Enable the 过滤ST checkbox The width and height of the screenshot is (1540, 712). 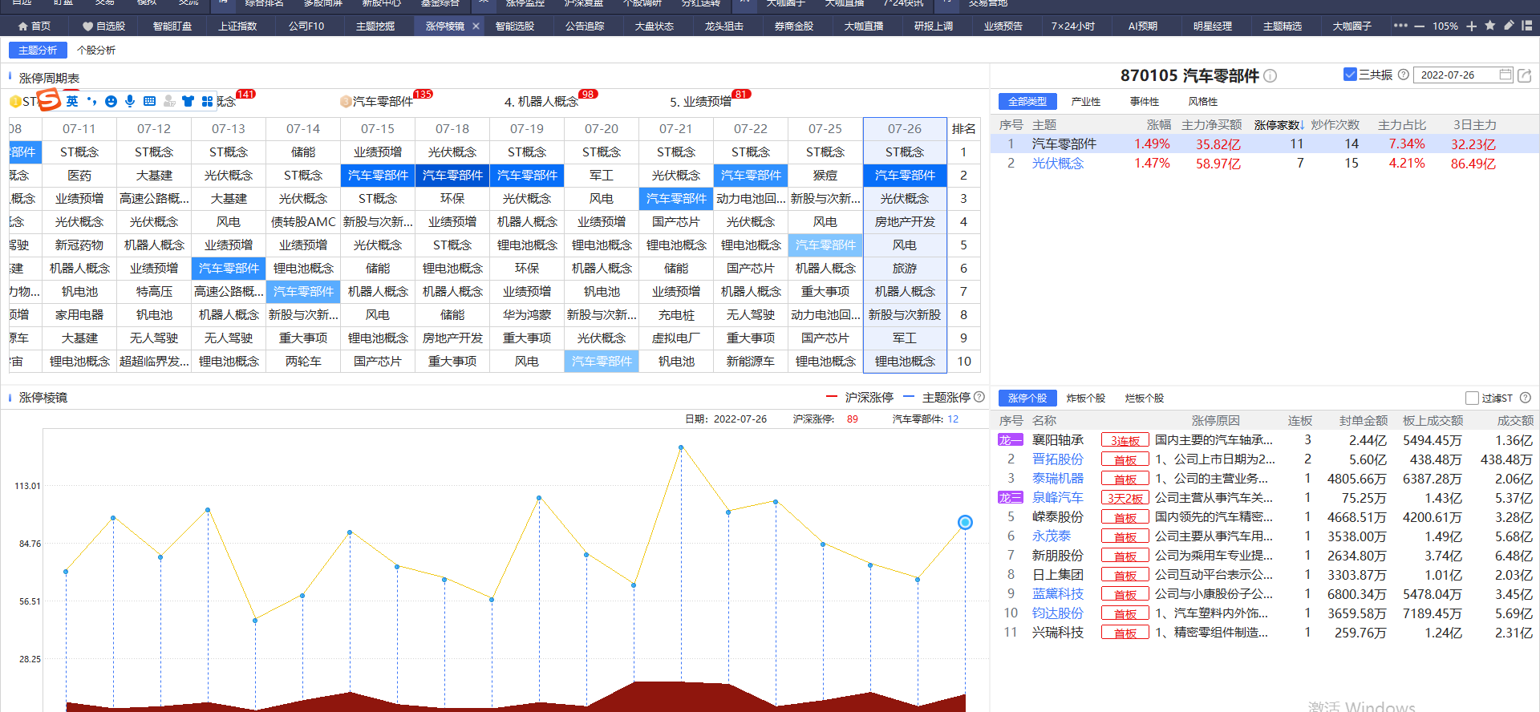(x=1472, y=398)
